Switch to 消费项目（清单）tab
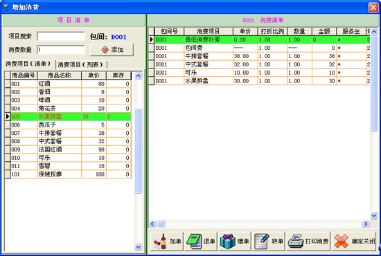 pos(28,64)
